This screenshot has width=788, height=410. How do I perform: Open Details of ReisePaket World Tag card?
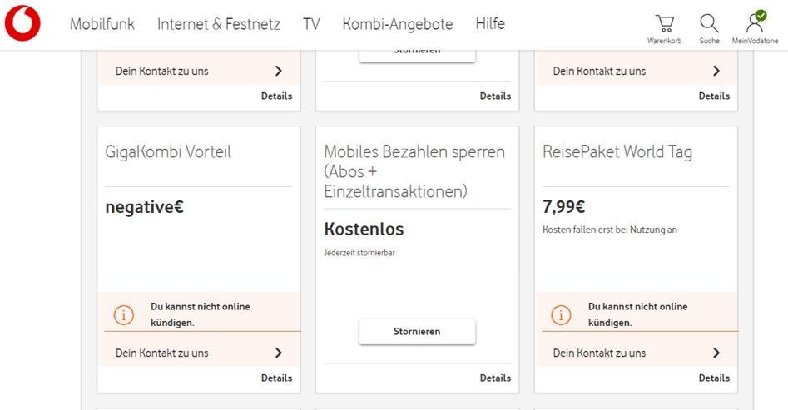[714, 378]
